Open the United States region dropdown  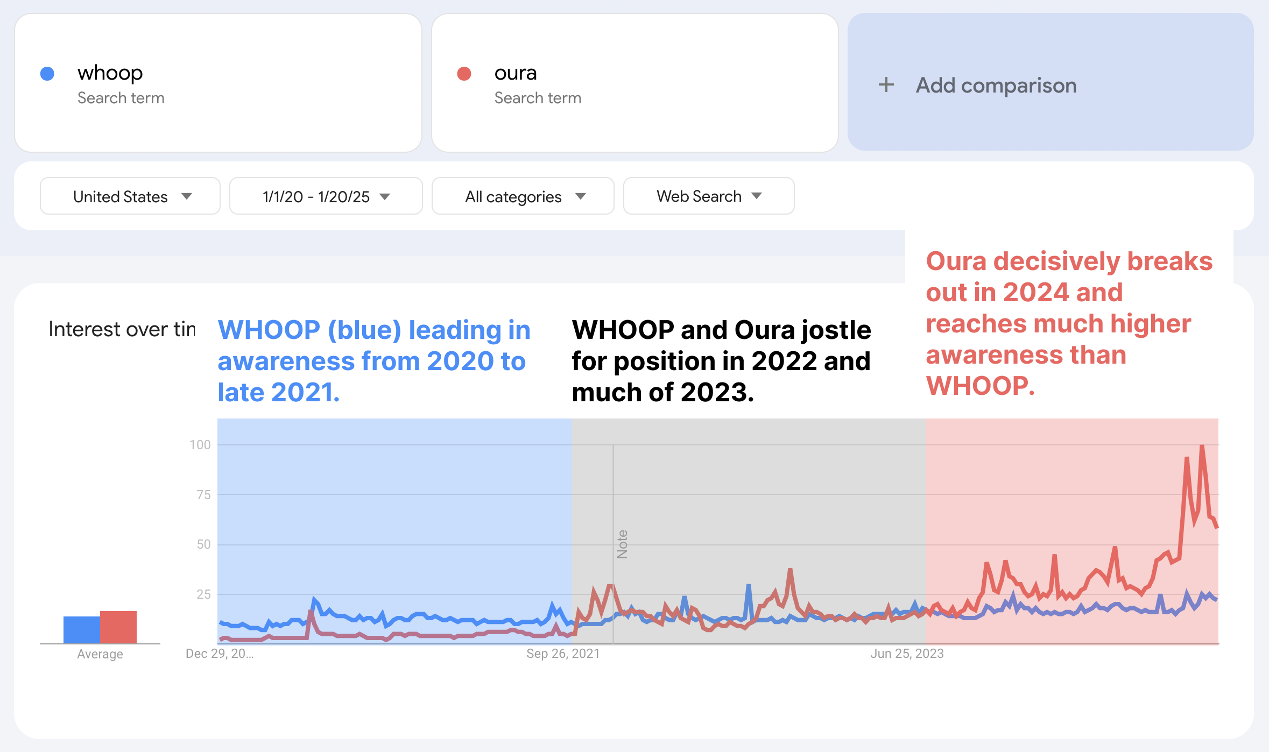pos(130,196)
